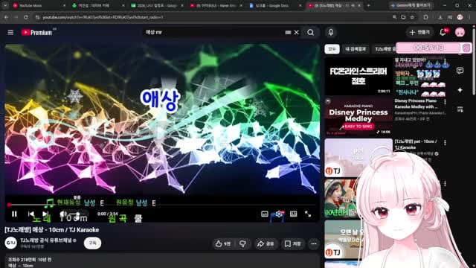Skip to the next video
The image size is (476, 268).
click(x=45, y=214)
